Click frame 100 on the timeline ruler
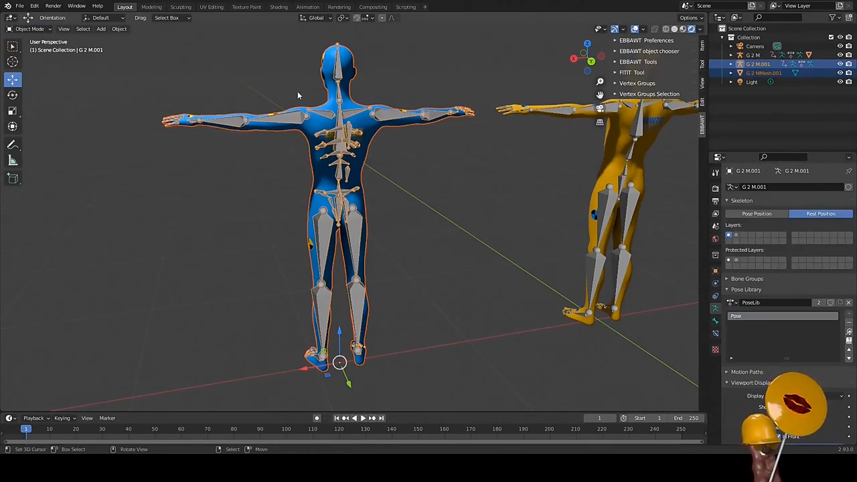 coord(286,429)
